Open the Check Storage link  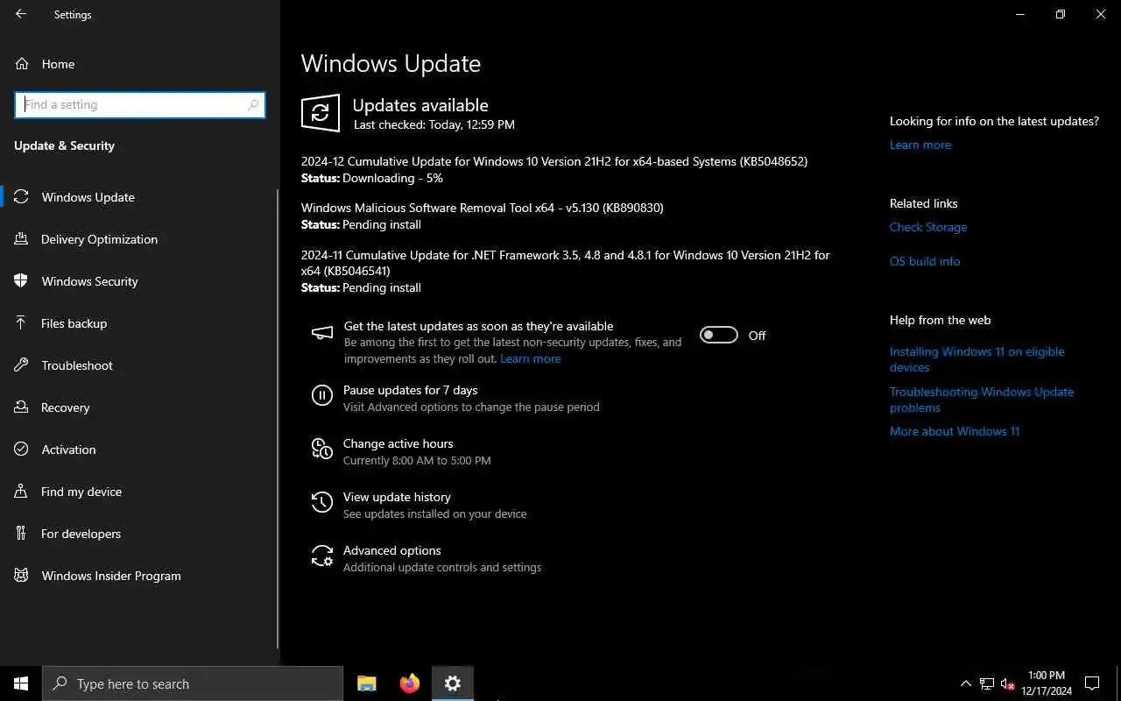coord(928,227)
